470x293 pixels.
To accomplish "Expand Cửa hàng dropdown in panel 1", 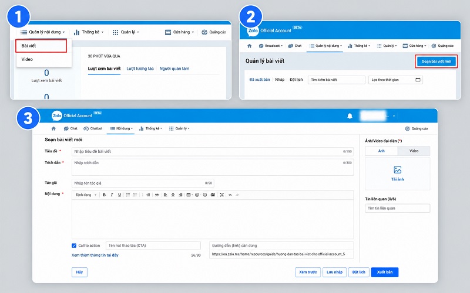I will (180, 32).
